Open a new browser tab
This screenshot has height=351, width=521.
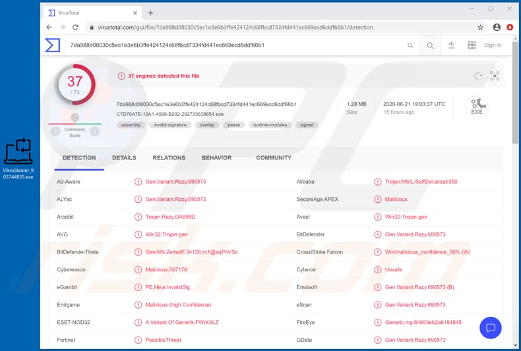coord(150,13)
